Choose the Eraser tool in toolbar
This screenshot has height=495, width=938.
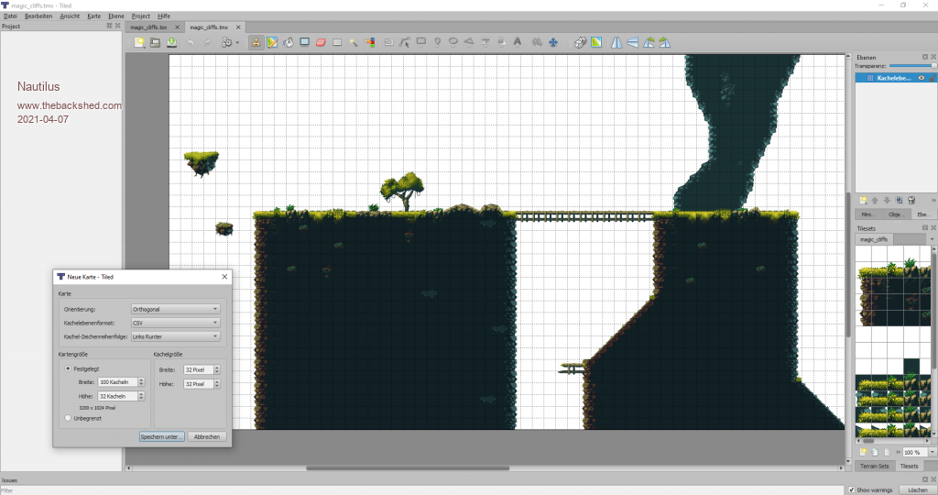click(x=321, y=42)
